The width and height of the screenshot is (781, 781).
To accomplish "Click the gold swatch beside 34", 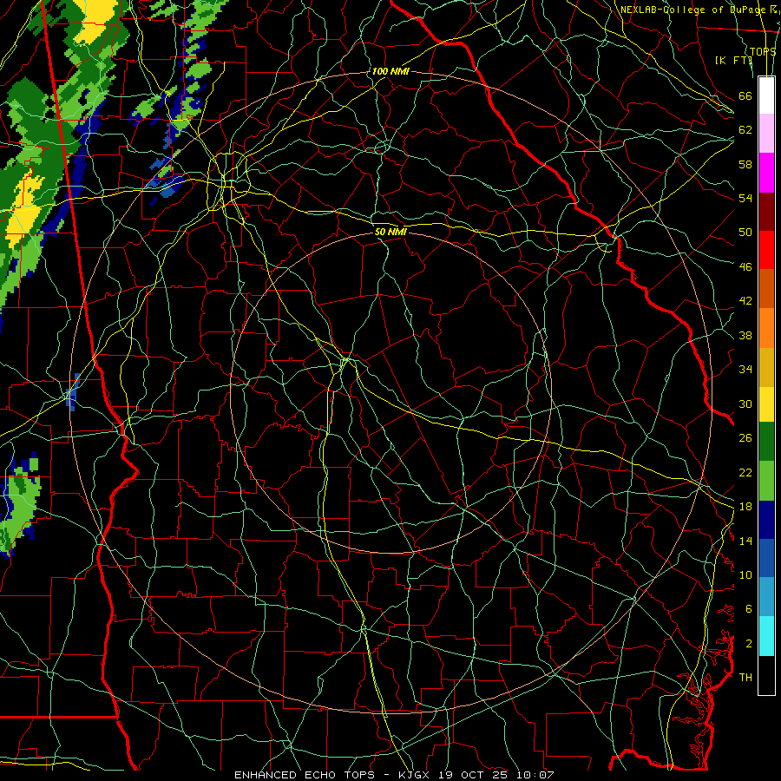I will [x=766, y=366].
